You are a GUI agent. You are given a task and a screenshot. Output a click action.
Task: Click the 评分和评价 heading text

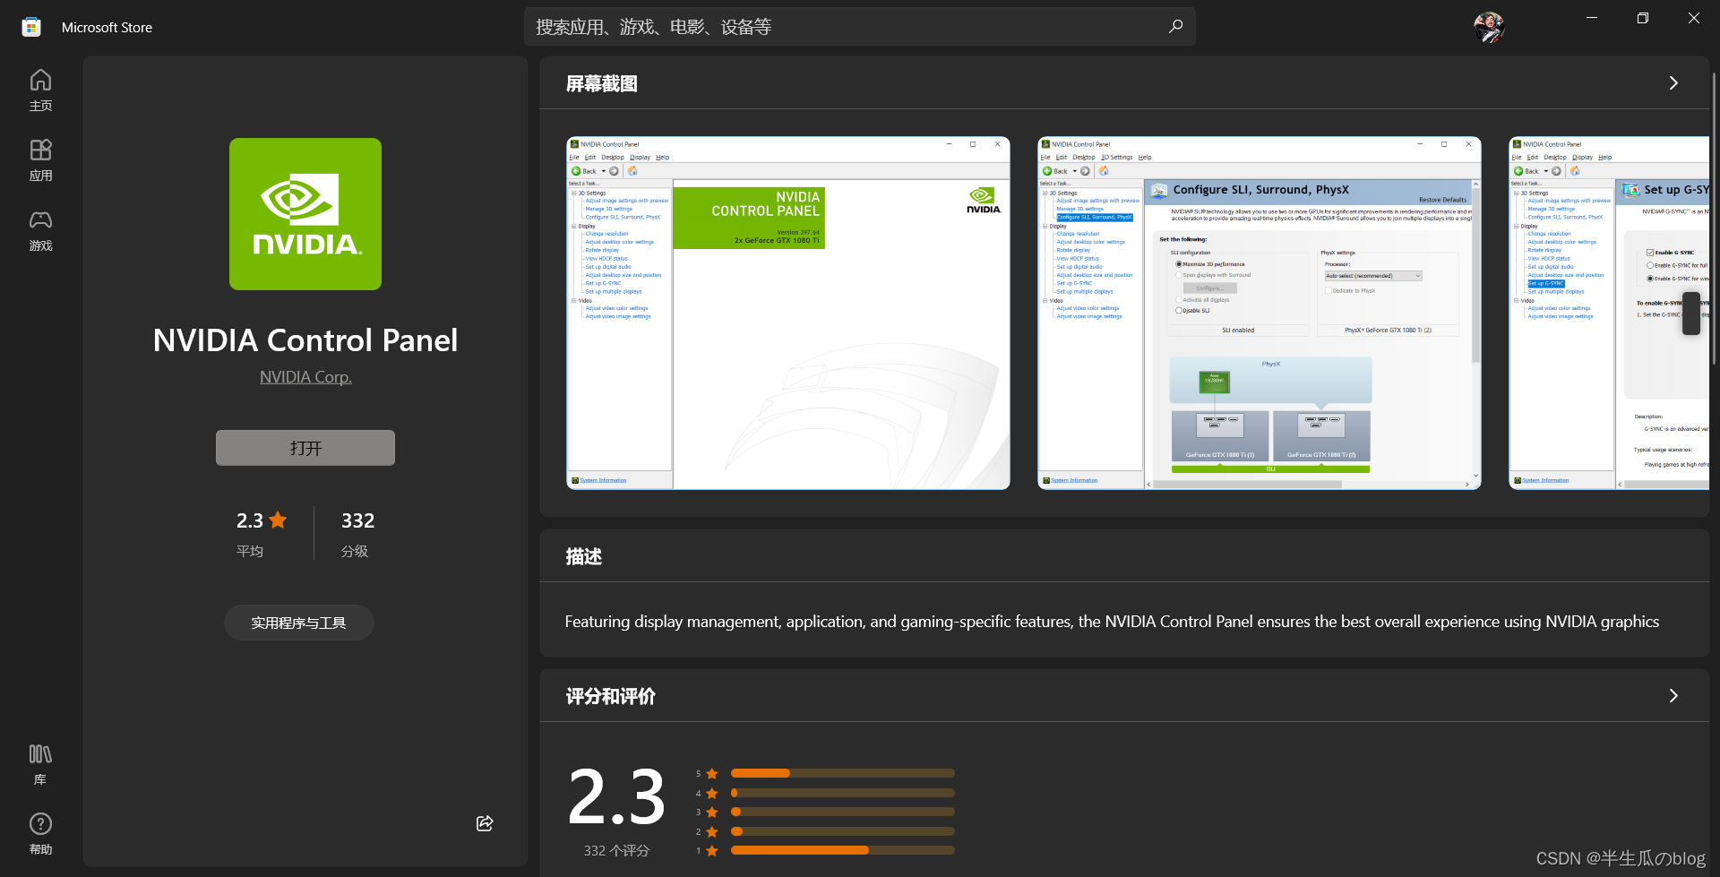tap(611, 696)
